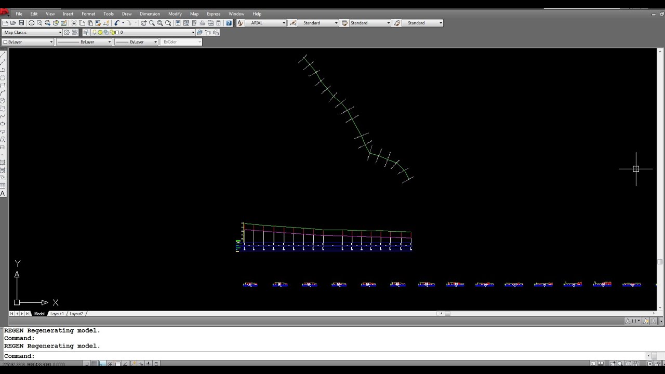Select the Hatch tool in Draw toolbar
This screenshot has width=665, height=374.
(x=3, y=163)
